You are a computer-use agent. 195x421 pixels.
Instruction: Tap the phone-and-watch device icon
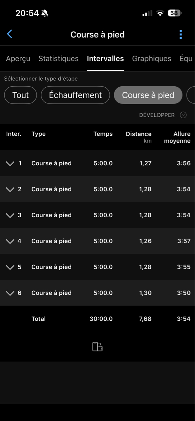pyautogui.click(x=97, y=347)
